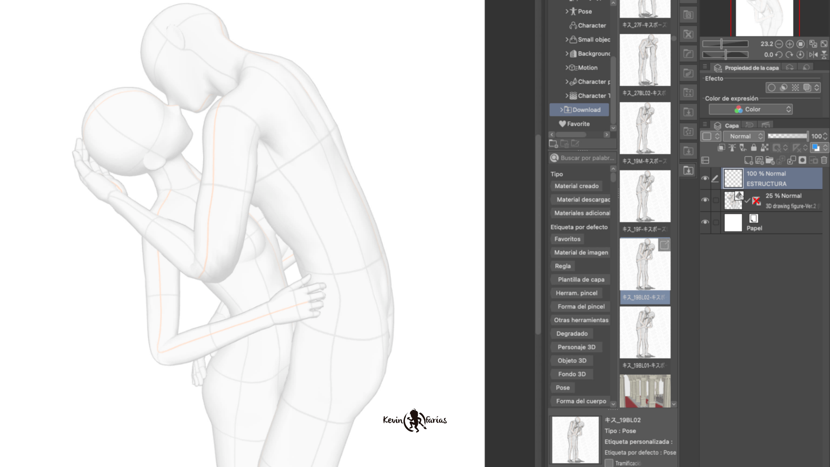830x467 pixels.
Task: Click the new raster layer icon
Action: pos(748,160)
